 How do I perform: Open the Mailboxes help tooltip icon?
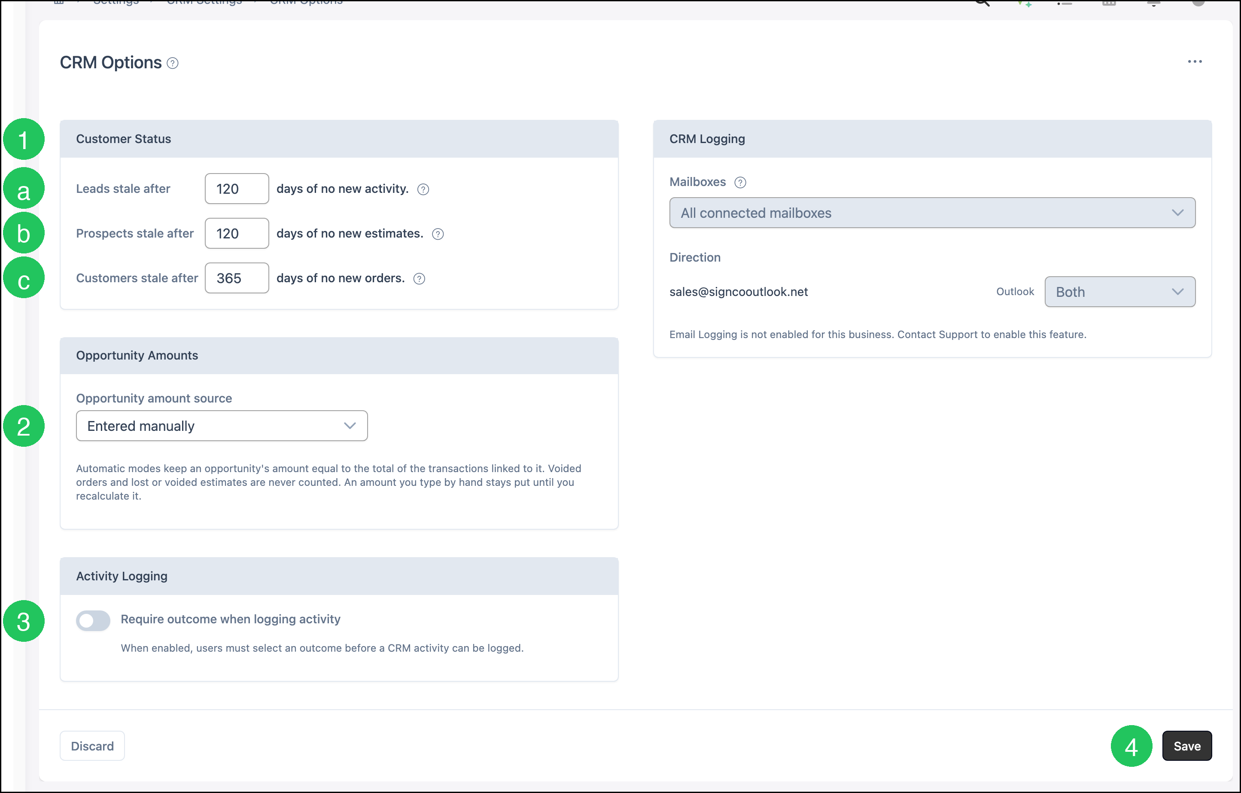(740, 183)
